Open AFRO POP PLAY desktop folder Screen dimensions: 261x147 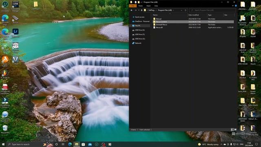243,48
